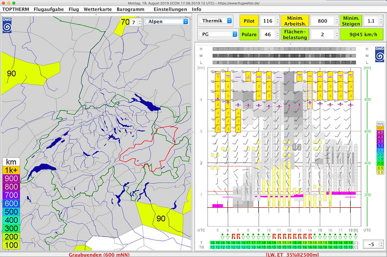Open the Flug menu

tap(74, 9)
